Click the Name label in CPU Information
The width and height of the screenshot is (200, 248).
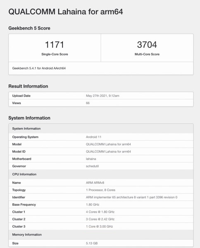17,183
